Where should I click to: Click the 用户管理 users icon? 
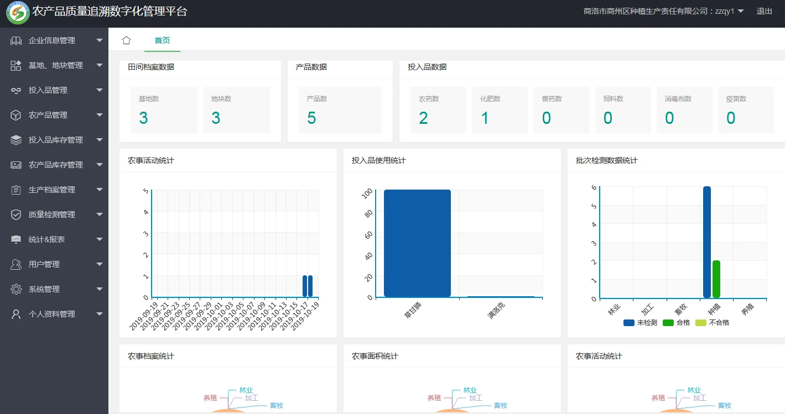coord(16,264)
